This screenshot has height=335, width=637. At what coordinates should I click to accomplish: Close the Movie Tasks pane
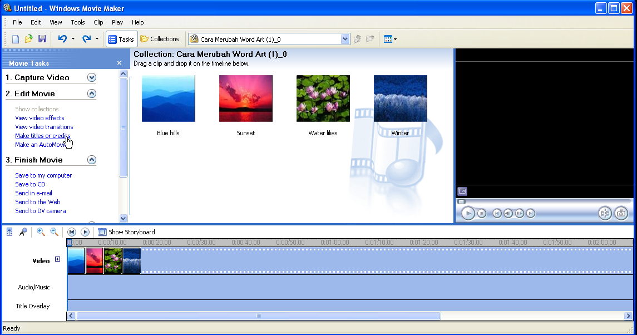pos(119,63)
